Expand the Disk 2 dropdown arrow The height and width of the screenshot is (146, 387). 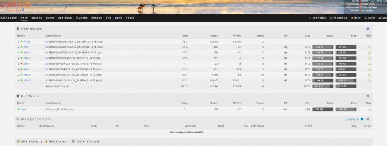19,53
